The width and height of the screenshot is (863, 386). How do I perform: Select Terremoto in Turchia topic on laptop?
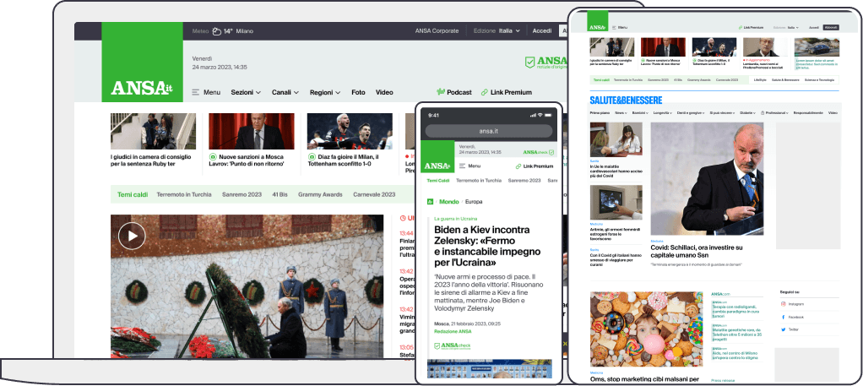(x=184, y=194)
